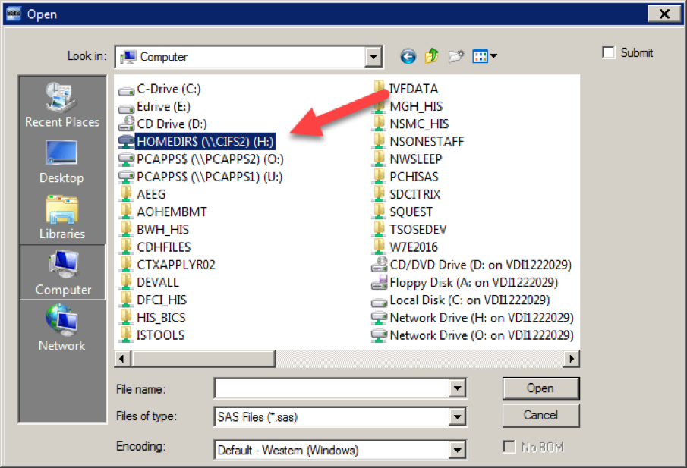Open Network in places sidebar
The width and height of the screenshot is (687, 468).
[x=61, y=328]
